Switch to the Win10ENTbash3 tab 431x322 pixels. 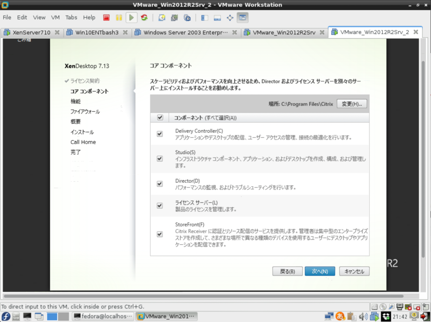pos(97,32)
